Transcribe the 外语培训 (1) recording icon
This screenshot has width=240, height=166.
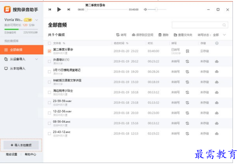tap(187, 61)
